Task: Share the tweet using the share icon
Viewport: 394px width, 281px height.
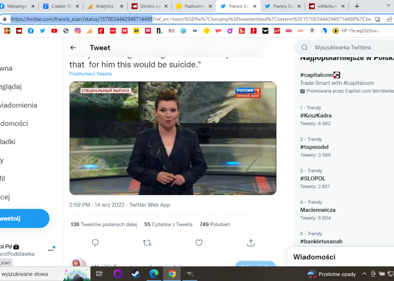Action: click(251, 243)
